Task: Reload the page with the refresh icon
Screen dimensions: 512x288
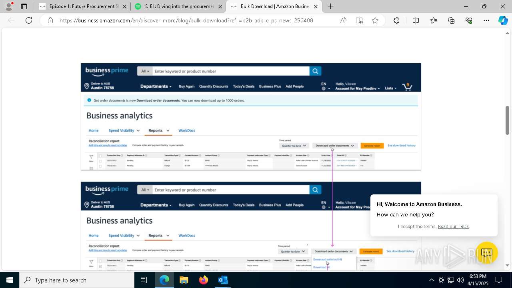Action: [29, 20]
